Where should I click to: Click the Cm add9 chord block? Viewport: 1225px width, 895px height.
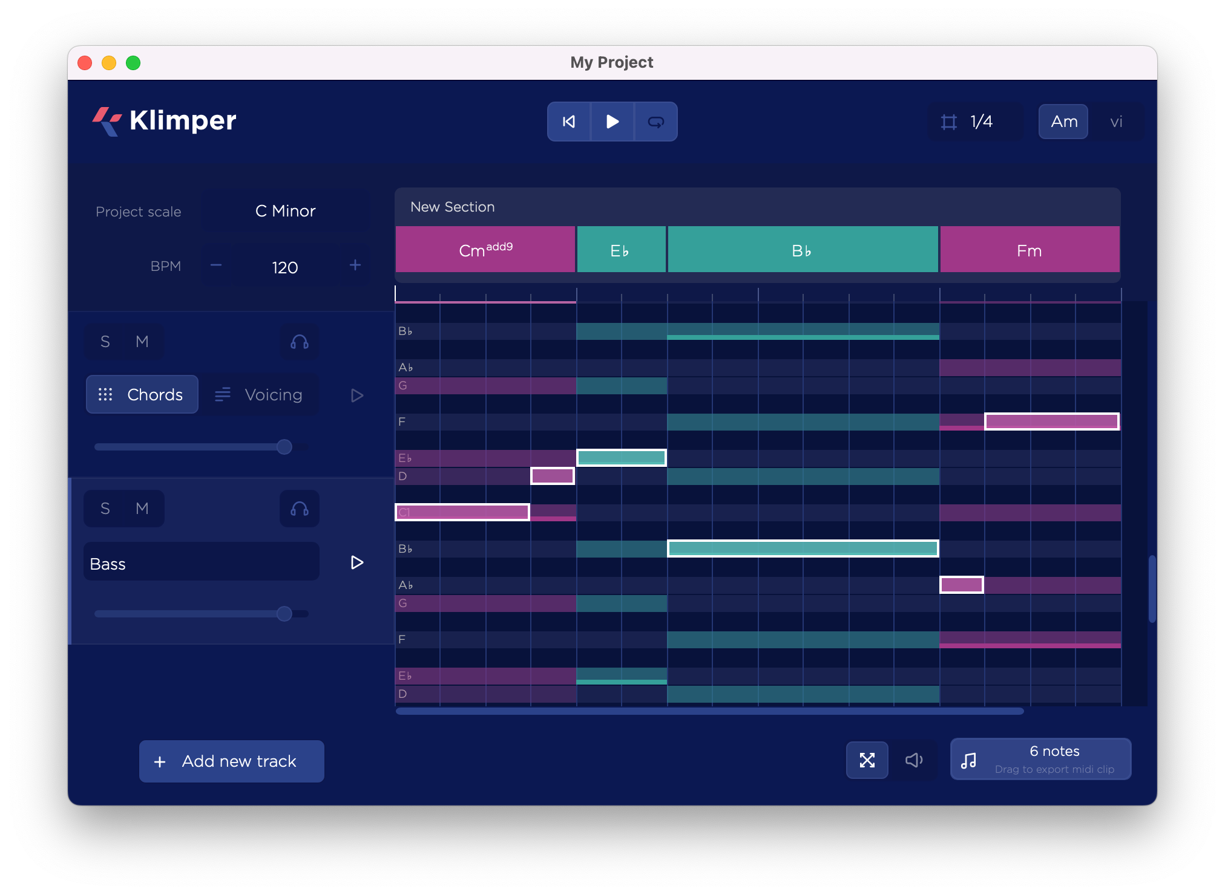(x=486, y=250)
